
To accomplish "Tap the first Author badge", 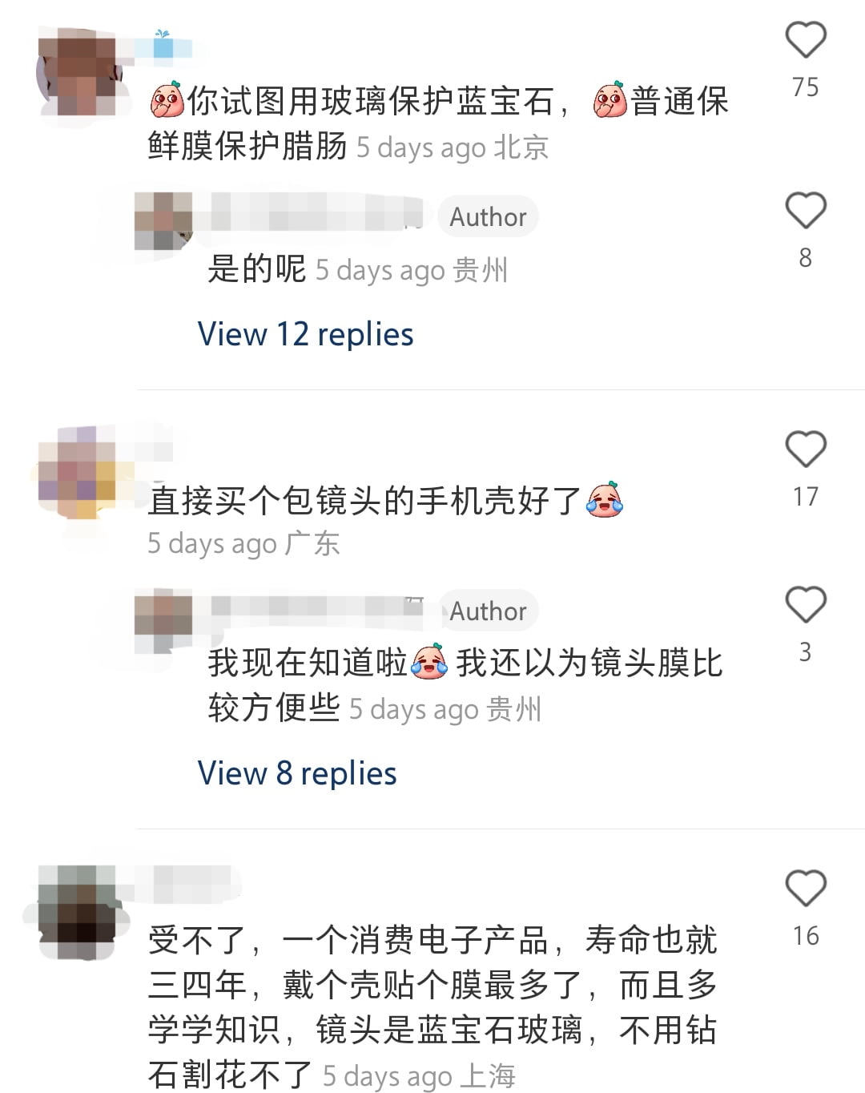I will pyautogui.click(x=488, y=216).
